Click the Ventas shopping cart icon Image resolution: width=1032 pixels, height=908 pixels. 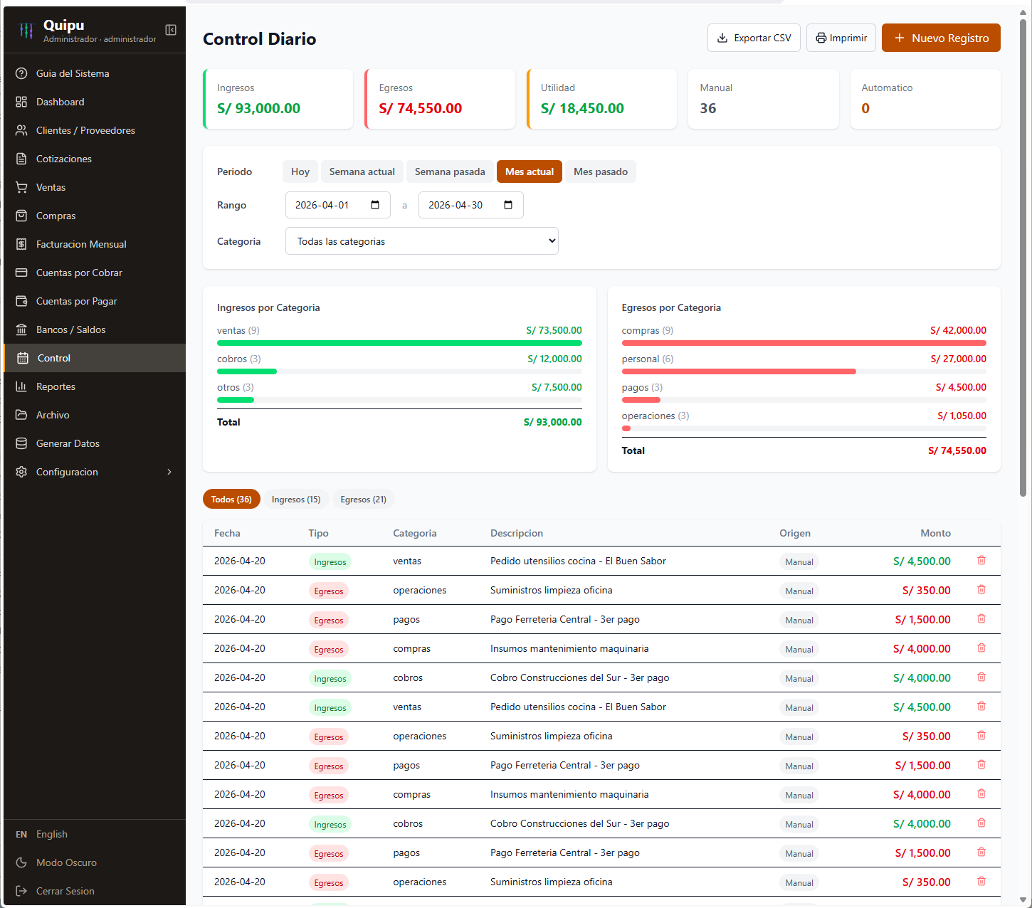tap(21, 187)
